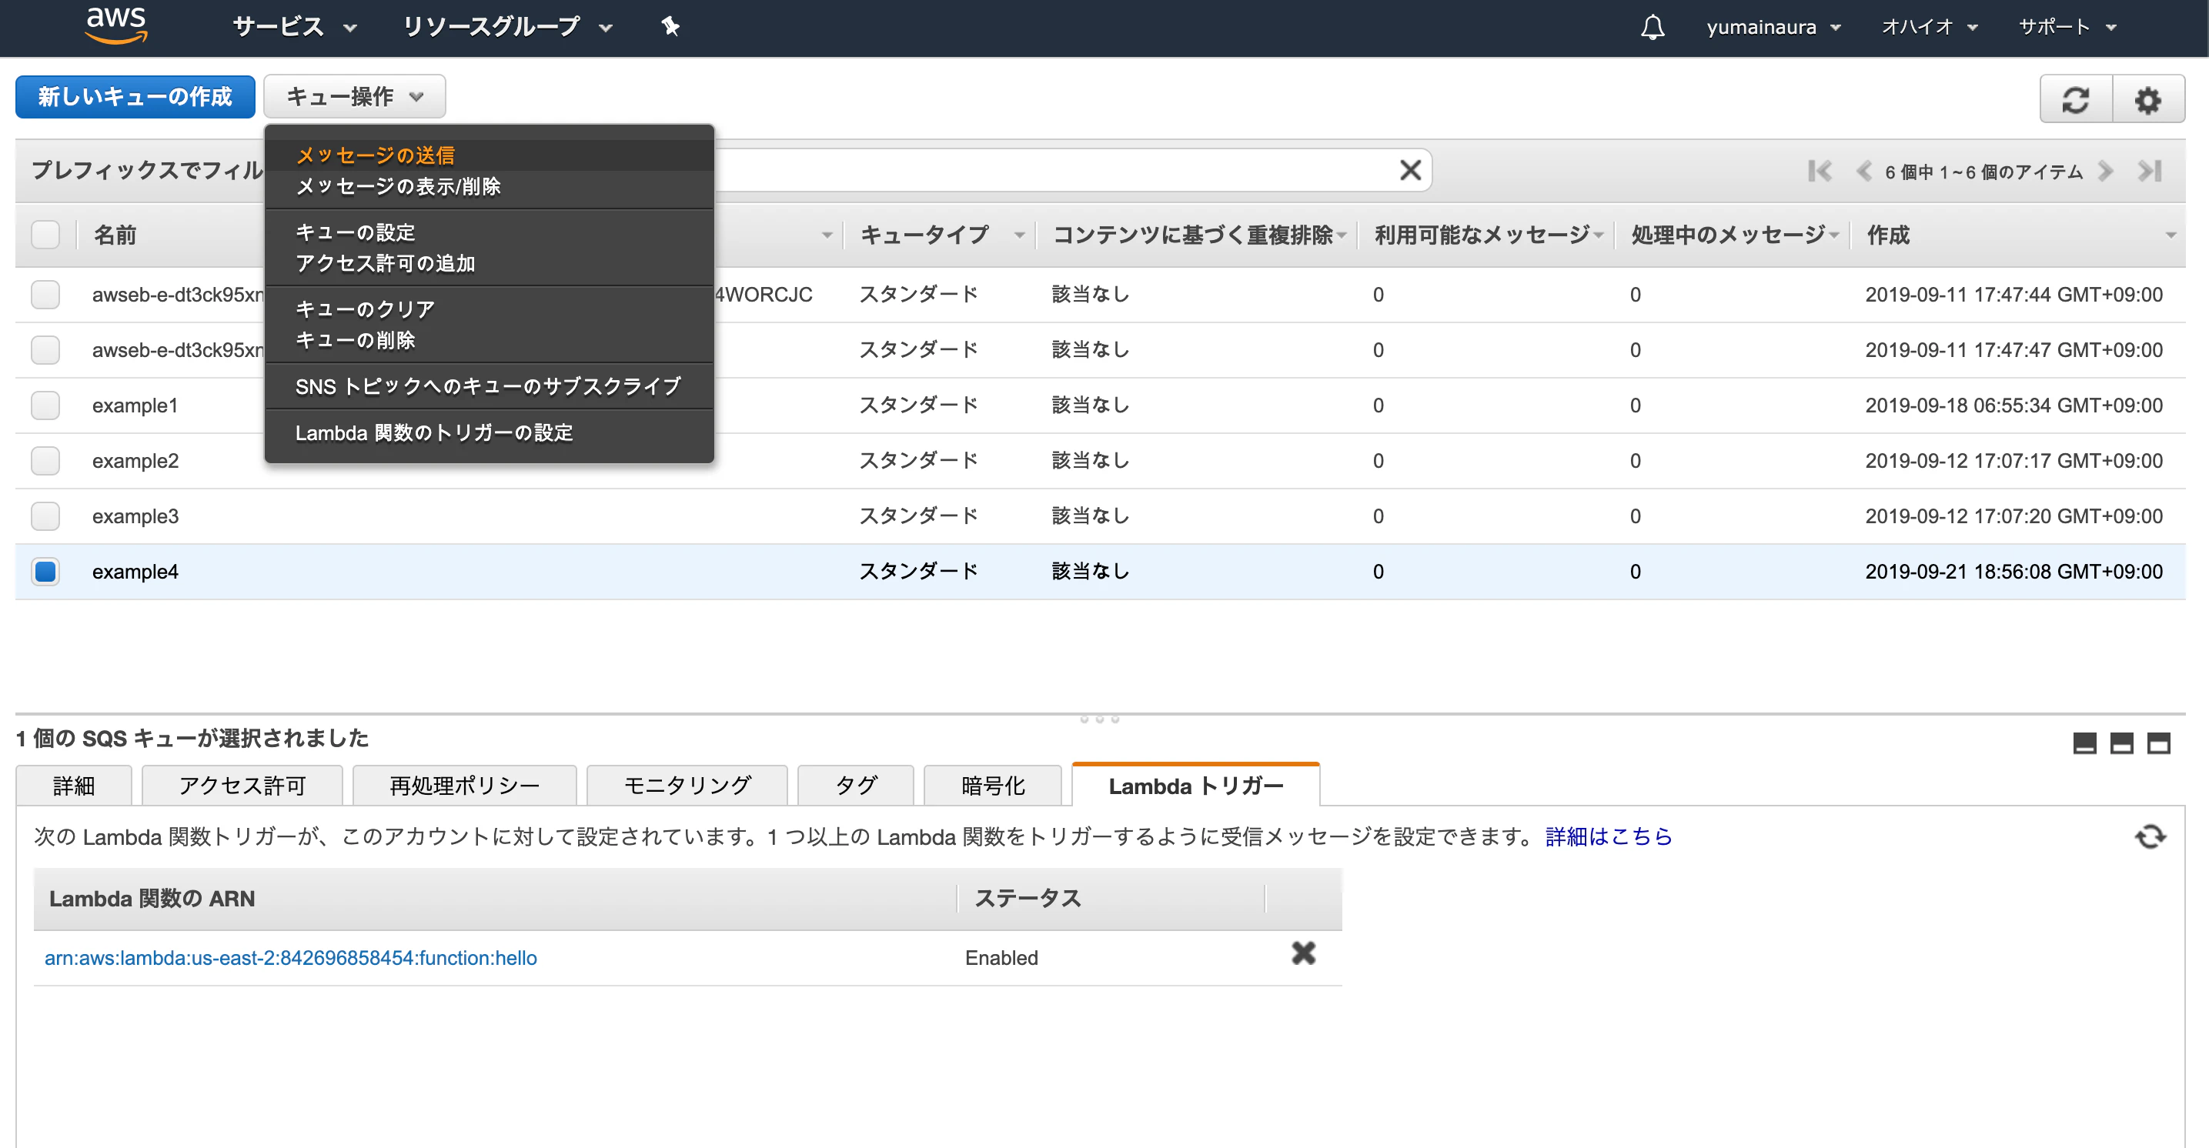
Task: Click the example1 queue name
Action: [x=135, y=405]
